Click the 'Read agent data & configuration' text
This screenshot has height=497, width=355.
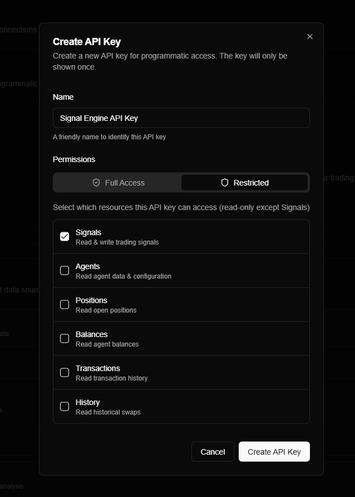coord(124,276)
